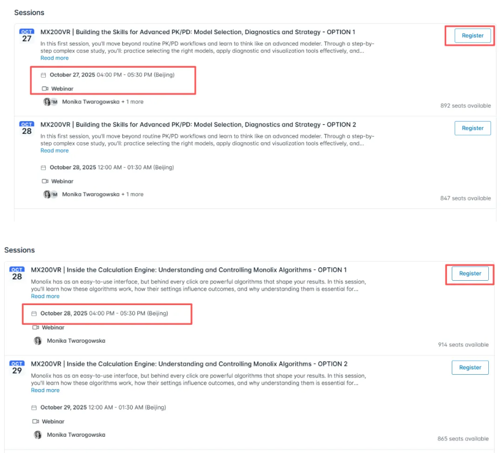Click webcam icon next to Webinar on Oct 29
Screen dimensions: 501x453
[35, 421]
